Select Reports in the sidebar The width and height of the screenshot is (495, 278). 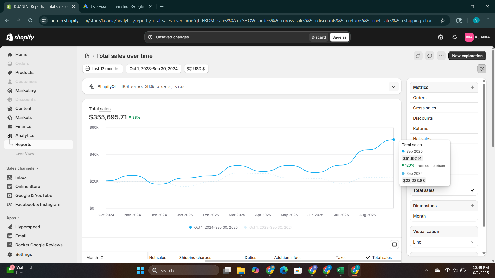point(23,144)
